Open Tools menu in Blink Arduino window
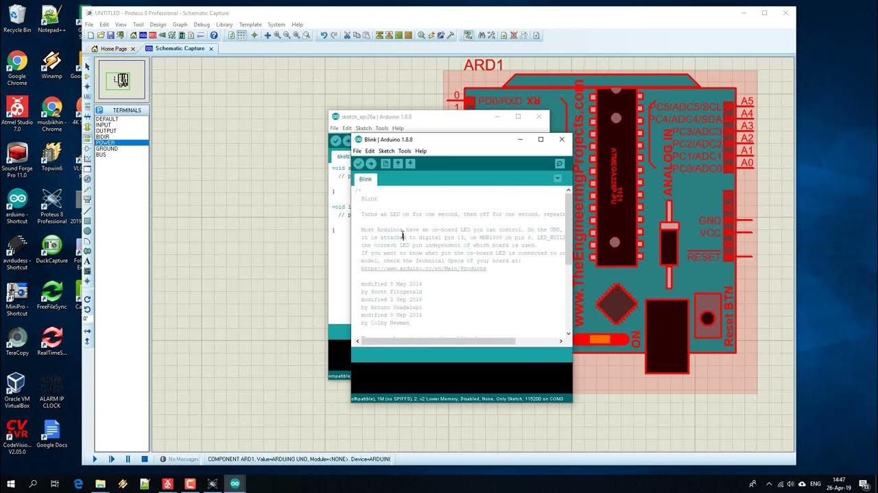The width and height of the screenshot is (878, 493). tap(405, 151)
